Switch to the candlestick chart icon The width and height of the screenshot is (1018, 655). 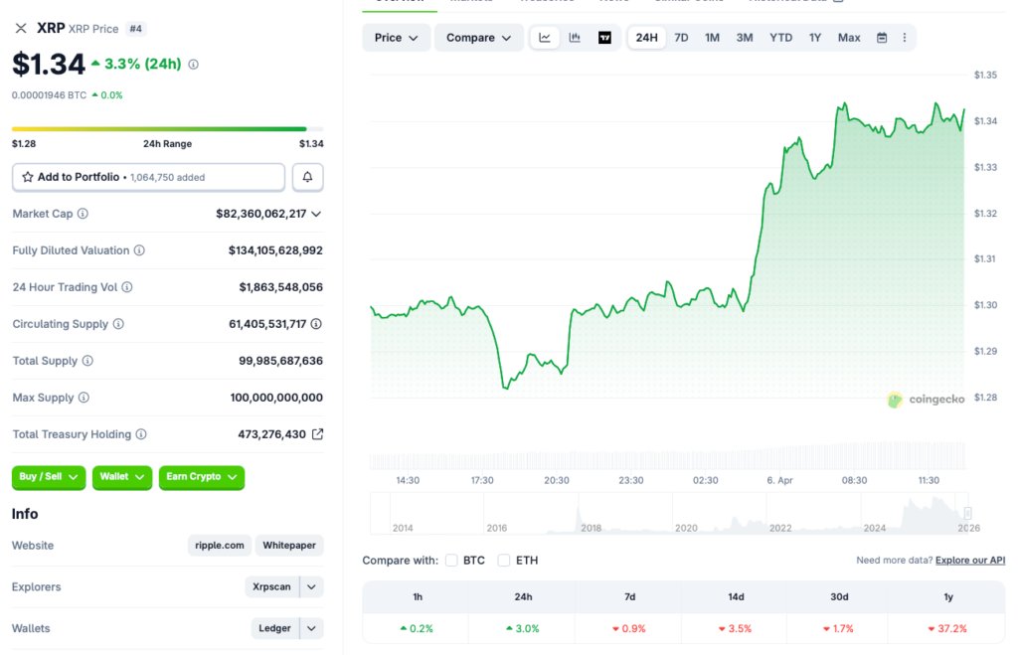[x=574, y=36]
